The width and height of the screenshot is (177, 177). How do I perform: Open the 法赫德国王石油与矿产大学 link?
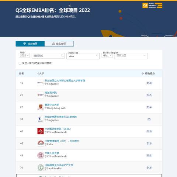tap(59, 165)
